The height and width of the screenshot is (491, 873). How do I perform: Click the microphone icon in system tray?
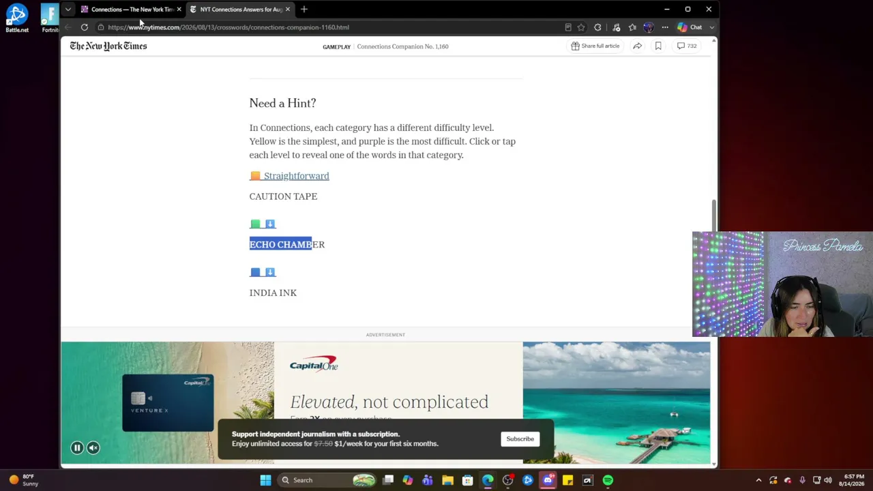click(802, 480)
